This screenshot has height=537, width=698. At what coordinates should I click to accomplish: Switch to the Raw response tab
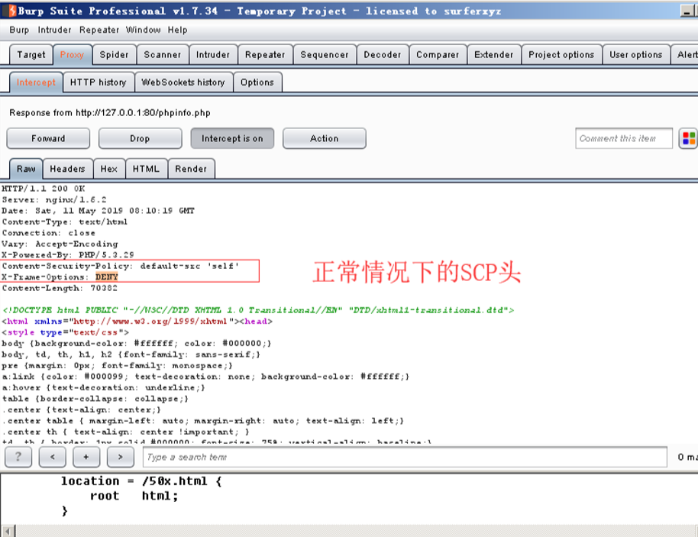pyautogui.click(x=25, y=169)
